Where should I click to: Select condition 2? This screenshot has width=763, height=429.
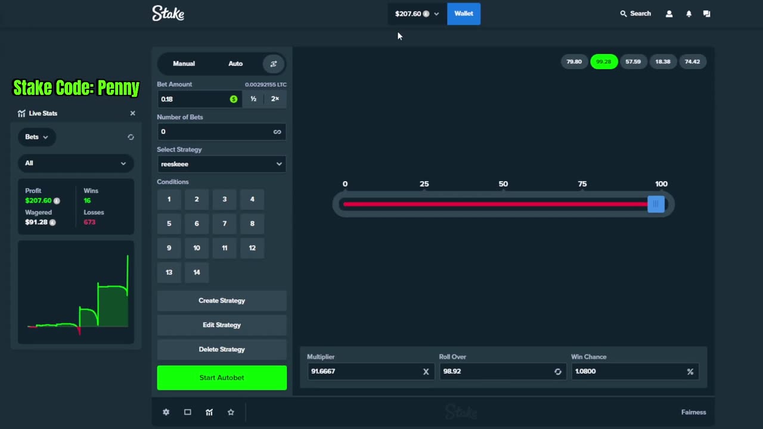pos(197,200)
